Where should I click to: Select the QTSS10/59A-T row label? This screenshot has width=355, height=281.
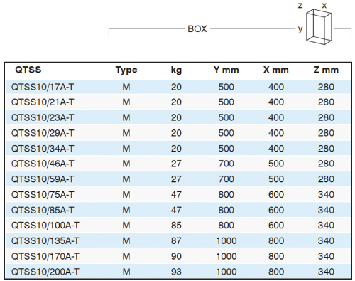click(x=43, y=179)
